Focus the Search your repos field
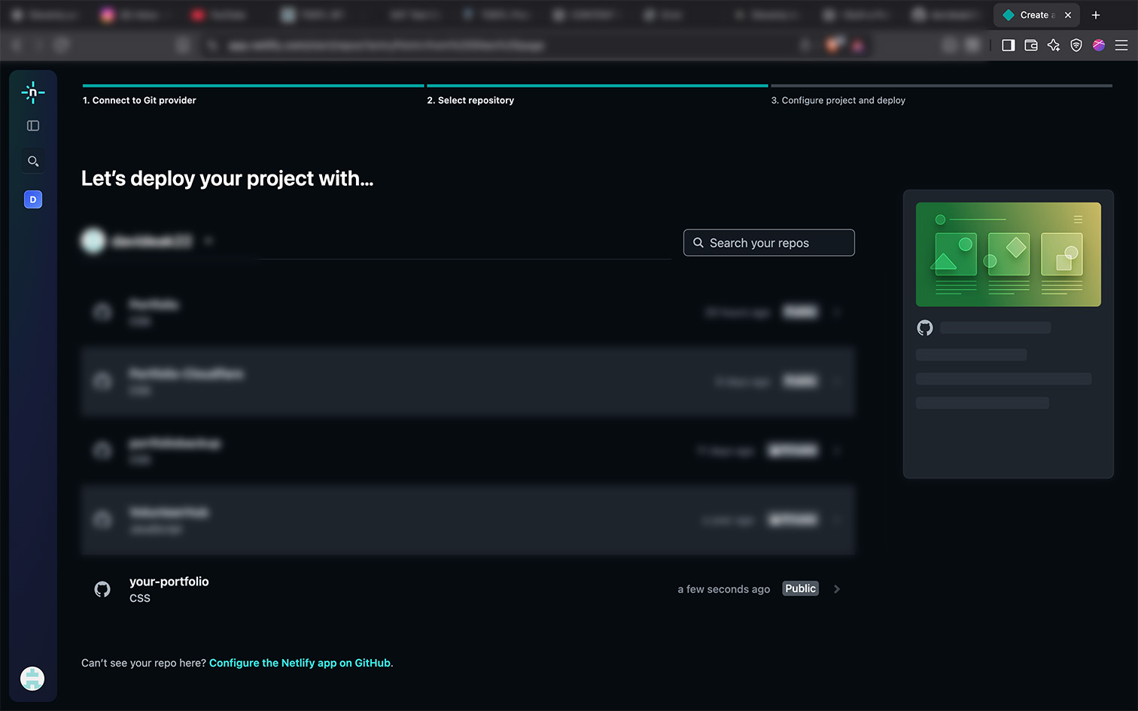Viewport: 1138px width, 711px height. click(x=769, y=243)
